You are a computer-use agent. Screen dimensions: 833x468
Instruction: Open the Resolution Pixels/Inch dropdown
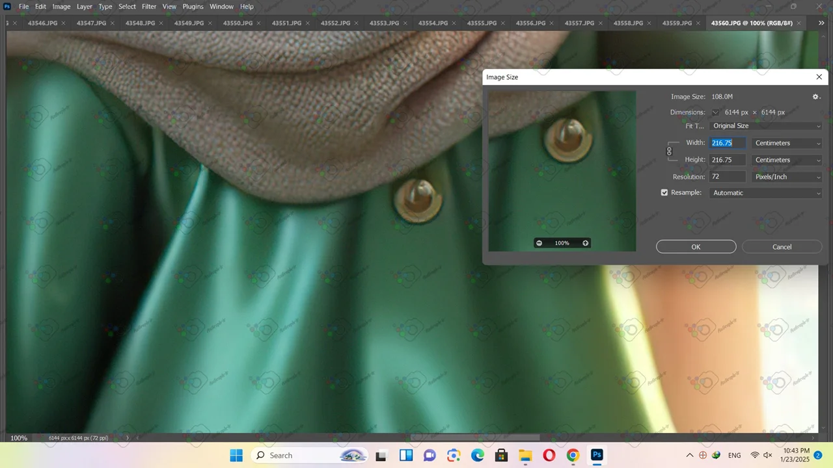[x=787, y=177]
